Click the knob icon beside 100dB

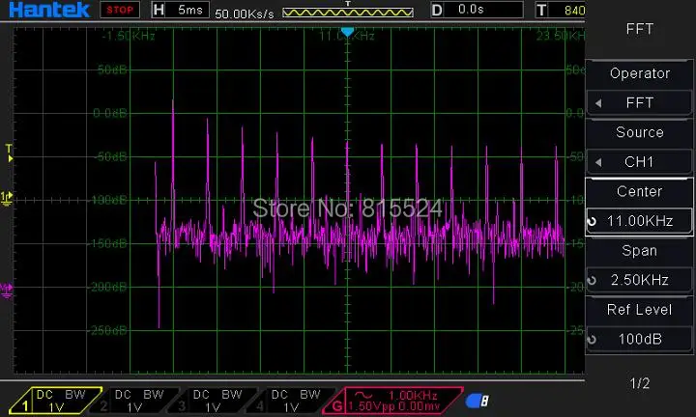tap(592, 340)
